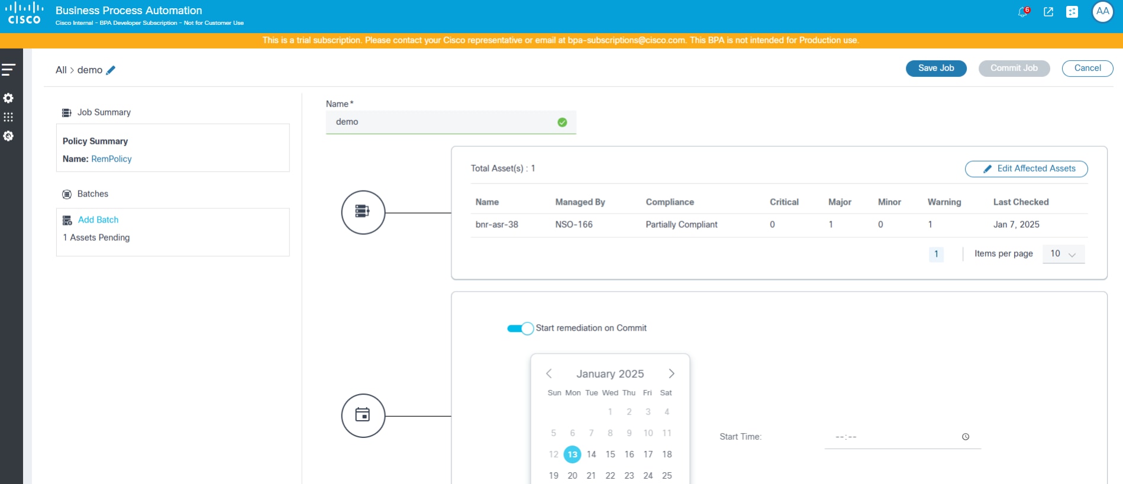
Task: Click the Start Time input field
Action: point(903,437)
